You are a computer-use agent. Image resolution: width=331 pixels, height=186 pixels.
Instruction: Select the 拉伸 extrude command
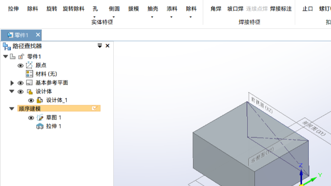point(13,9)
